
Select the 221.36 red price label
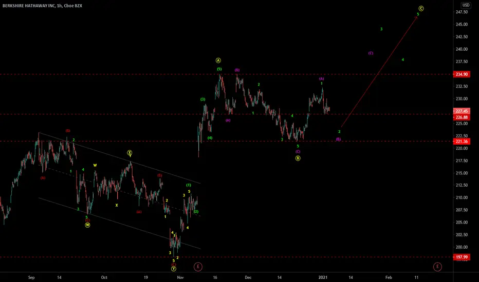(x=462, y=141)
